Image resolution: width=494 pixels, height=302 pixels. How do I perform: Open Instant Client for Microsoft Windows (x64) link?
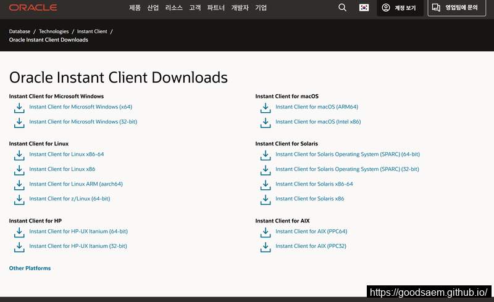point(81,107)
